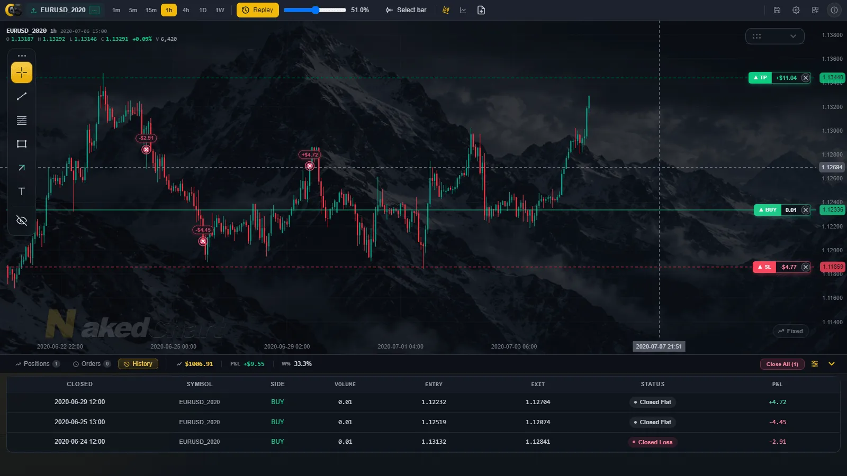Click the line chart type icon
The height and width of the screenshot is (476, 847).
(463, 10)
